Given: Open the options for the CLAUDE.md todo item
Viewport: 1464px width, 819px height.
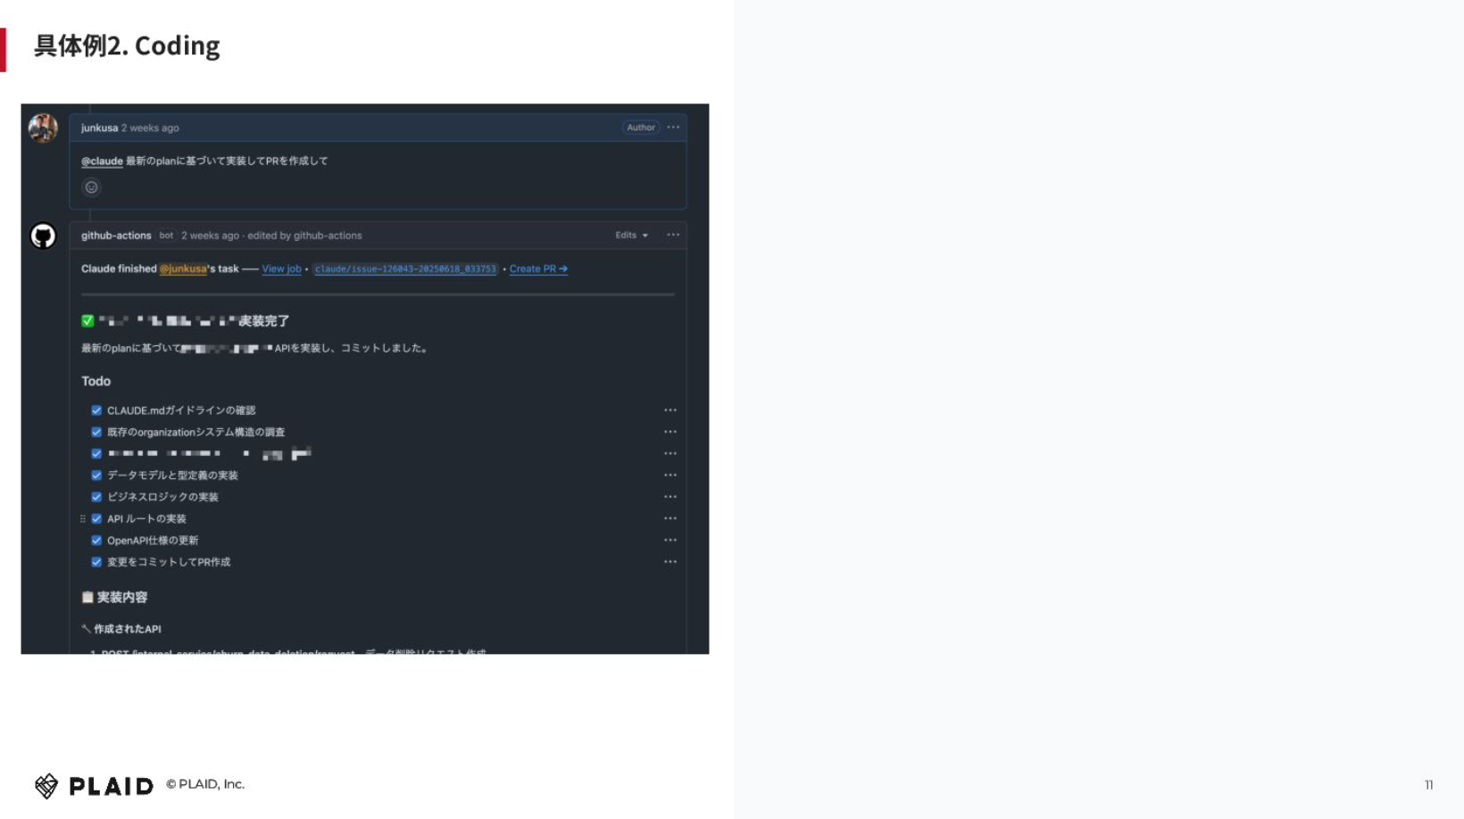Looking at the screenshot, I should tap(670, 410).
